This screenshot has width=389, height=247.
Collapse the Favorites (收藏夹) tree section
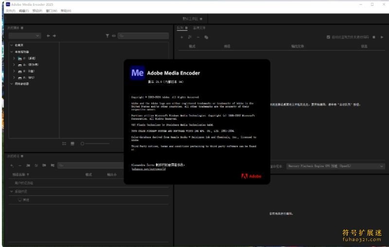click(11, 45)
